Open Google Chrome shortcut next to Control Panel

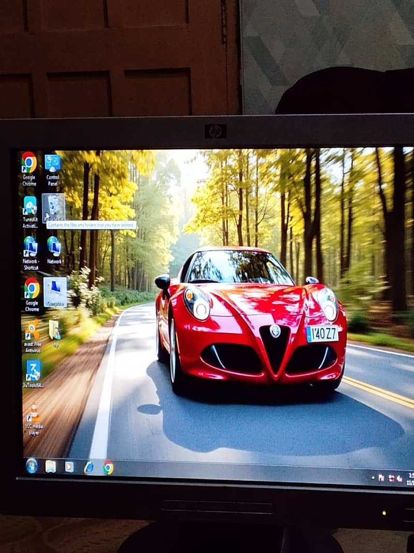[x=29, y=169]
